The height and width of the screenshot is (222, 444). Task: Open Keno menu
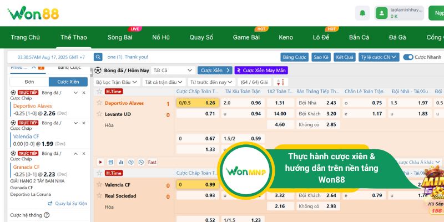[x=286, y=37]
